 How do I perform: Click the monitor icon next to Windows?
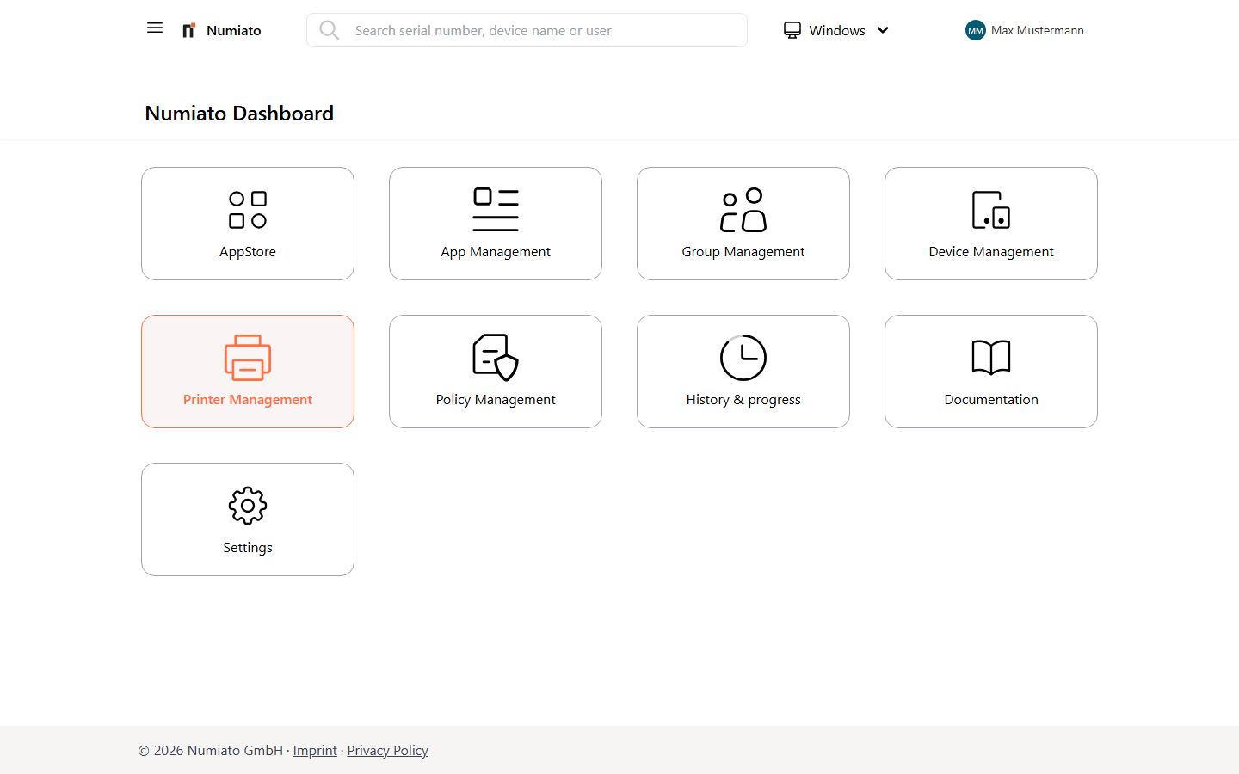tap(792, 29)
